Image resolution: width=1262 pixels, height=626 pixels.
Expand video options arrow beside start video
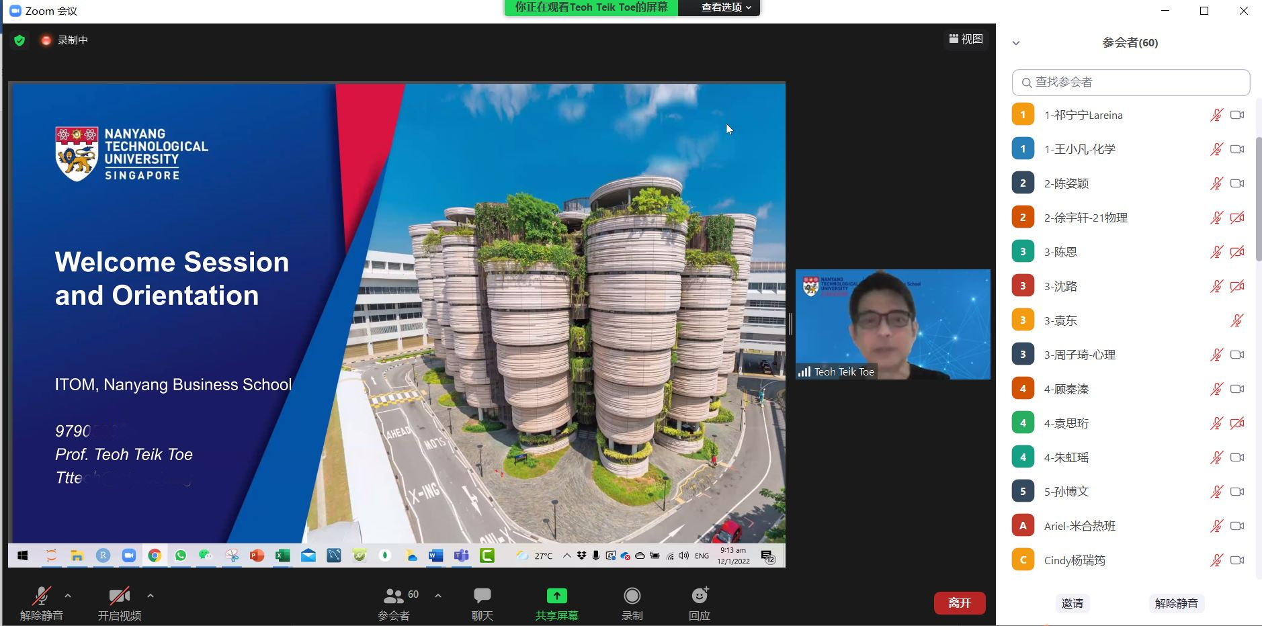pyautogui.click(x=151, y=596)
